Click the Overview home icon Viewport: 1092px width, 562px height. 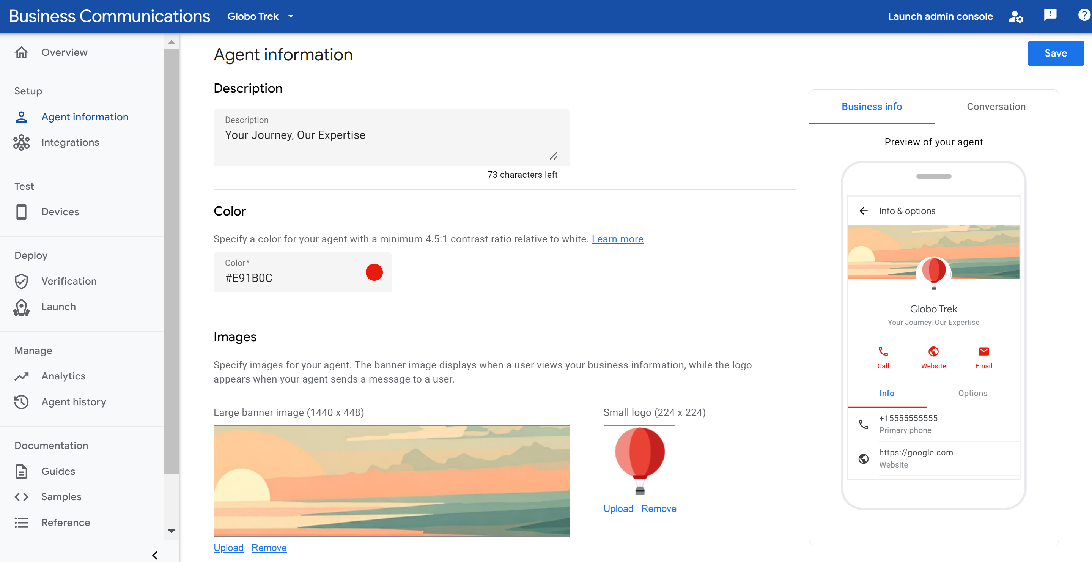tap(22, 52)
